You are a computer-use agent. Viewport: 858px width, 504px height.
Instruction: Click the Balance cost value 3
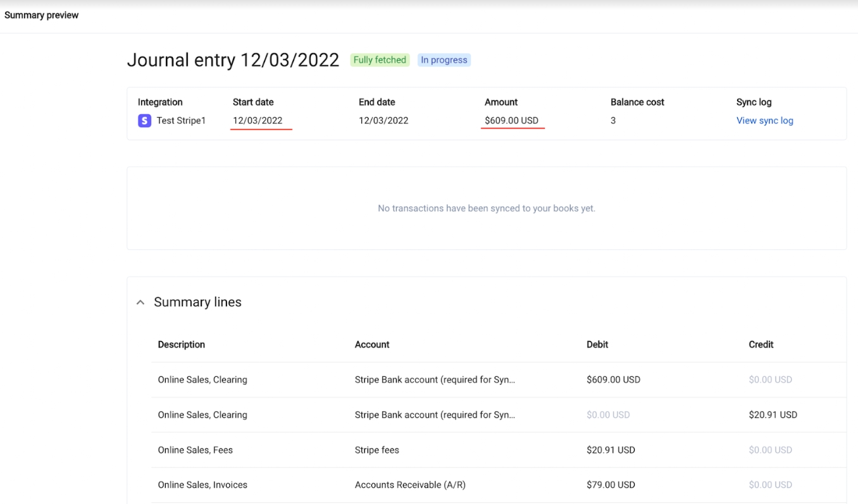[x=612, y=120]
